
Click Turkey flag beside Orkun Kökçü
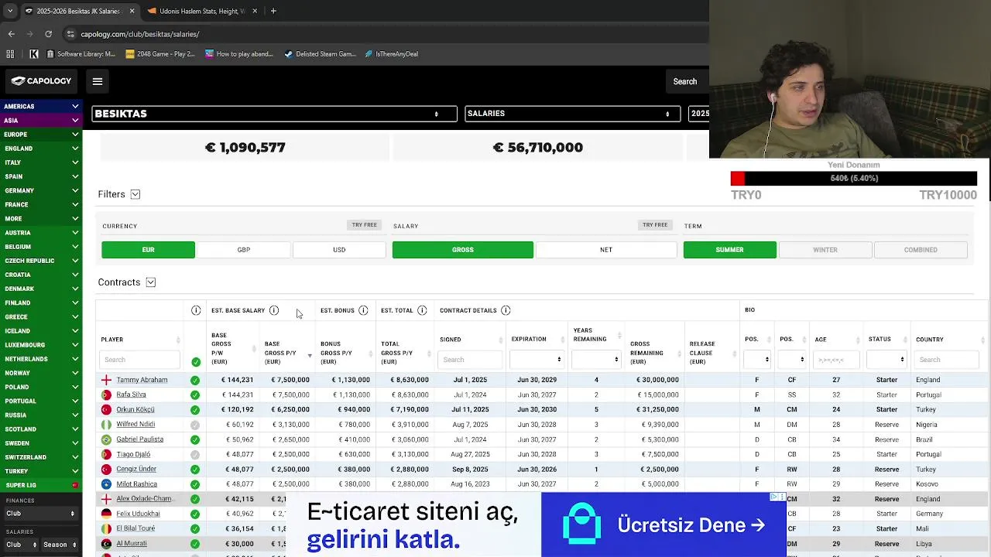(106, 409)
